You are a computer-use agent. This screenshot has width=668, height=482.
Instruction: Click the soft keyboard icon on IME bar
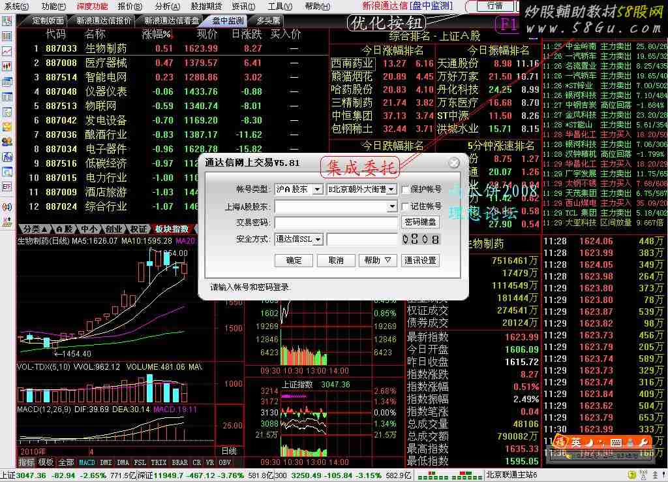click(x=616, y=442)
